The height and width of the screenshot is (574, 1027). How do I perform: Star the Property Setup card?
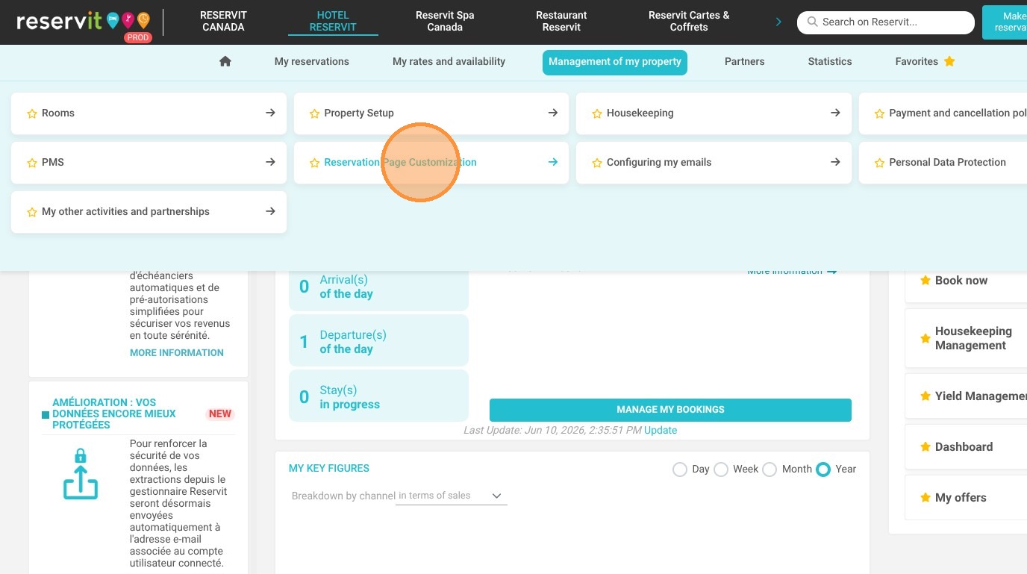[314, 113]
